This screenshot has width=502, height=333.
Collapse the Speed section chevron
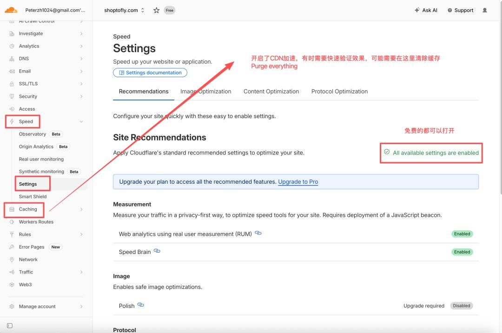[81, 122]
